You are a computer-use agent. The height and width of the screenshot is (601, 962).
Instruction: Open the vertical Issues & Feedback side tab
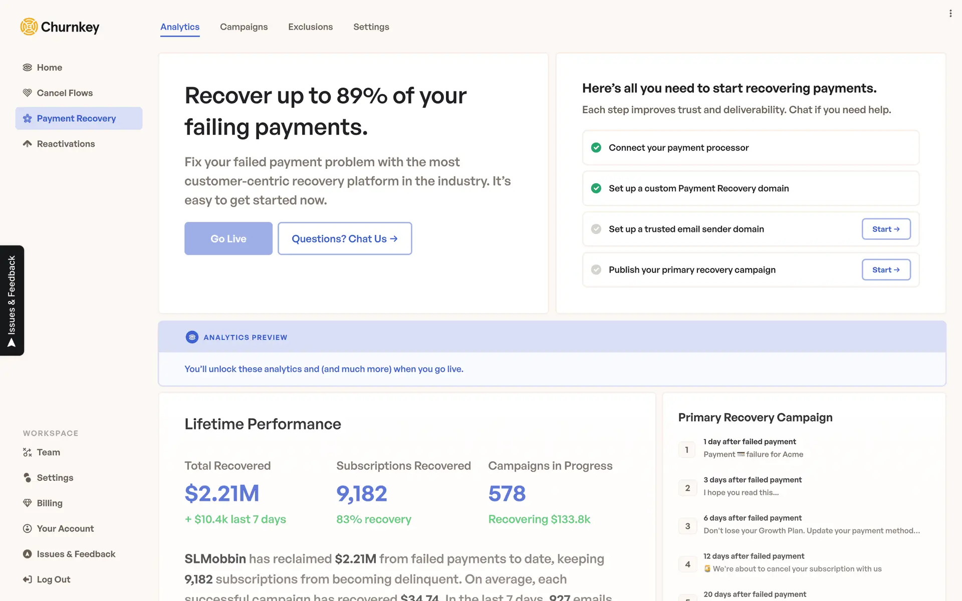pyautogui.click(x=12, y=300)
